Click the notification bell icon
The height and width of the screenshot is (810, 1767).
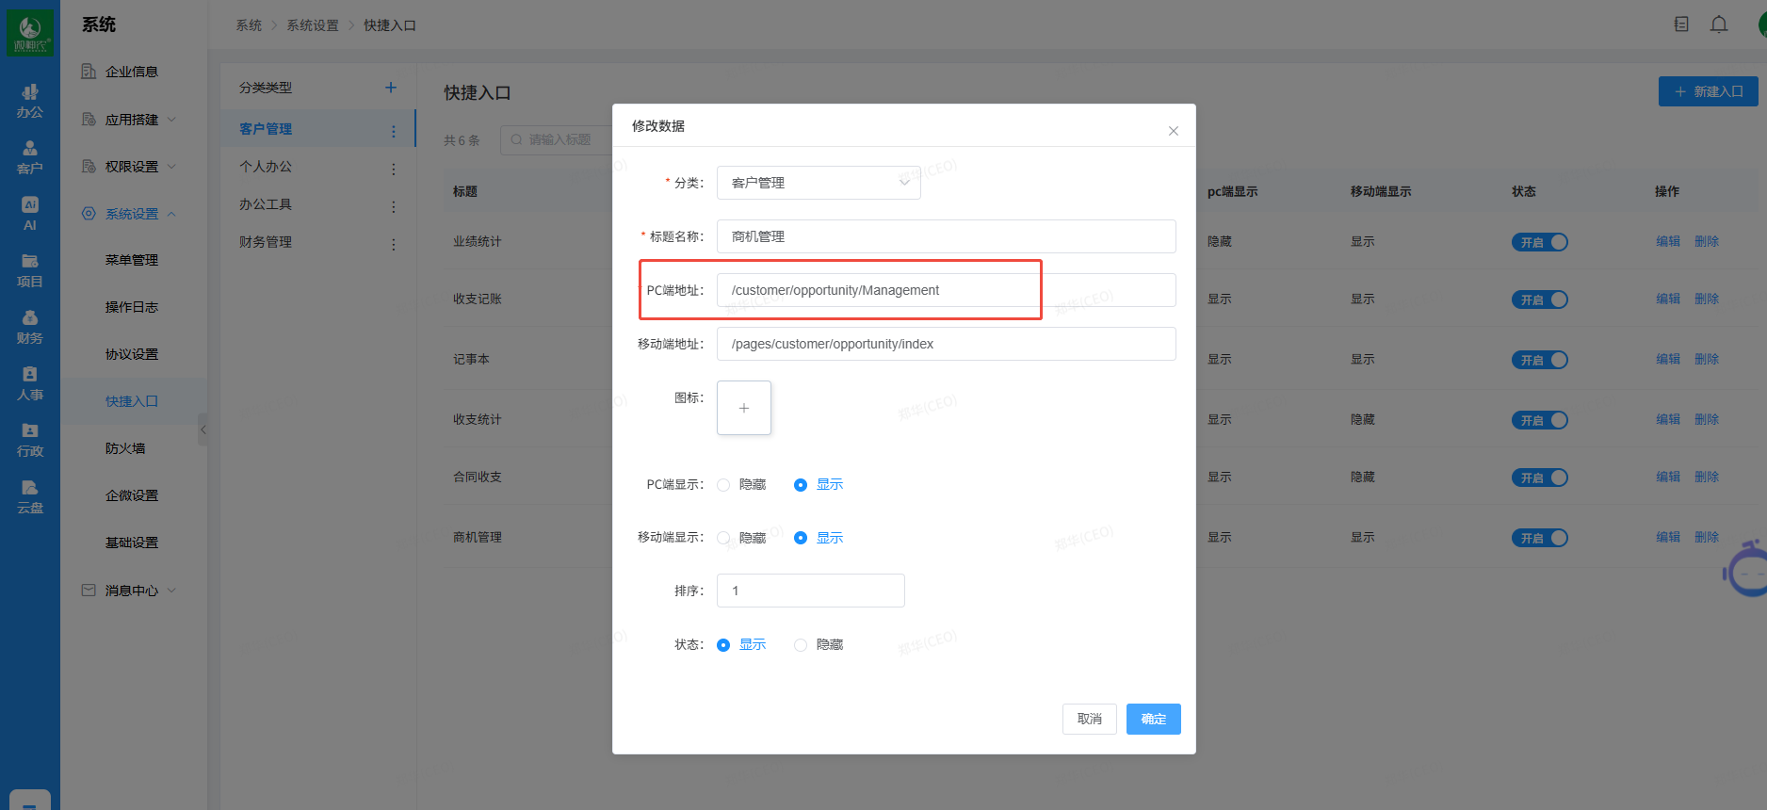[x=1719, y=24]
